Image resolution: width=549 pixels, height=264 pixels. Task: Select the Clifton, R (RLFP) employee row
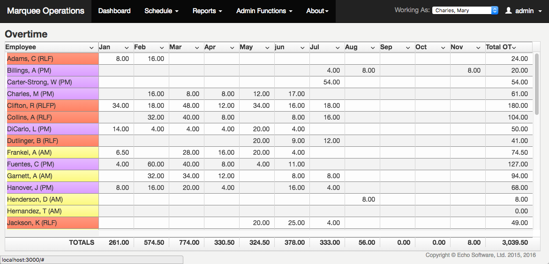(53, 106)
